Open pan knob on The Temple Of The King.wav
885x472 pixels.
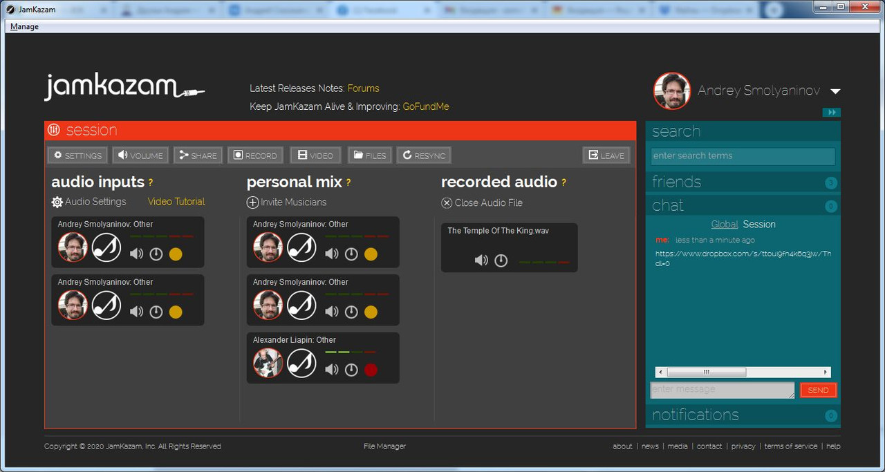pos(501,261)
